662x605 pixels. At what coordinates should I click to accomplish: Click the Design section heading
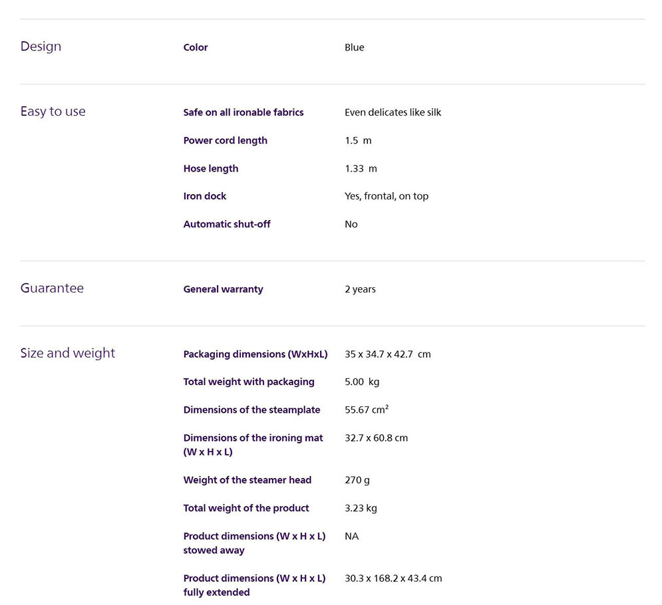[41, 47]
